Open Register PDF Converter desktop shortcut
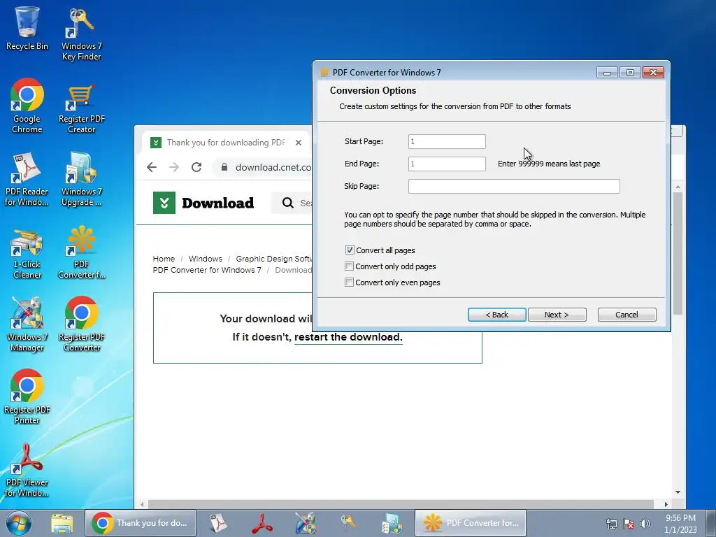716x537 pixels. 81,324
